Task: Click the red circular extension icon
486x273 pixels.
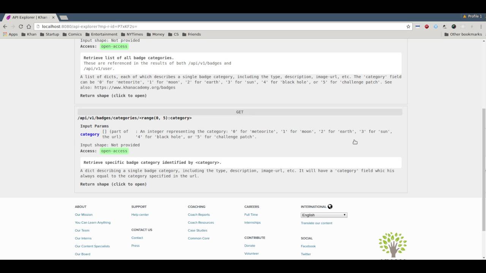Action: pos(427,27)
